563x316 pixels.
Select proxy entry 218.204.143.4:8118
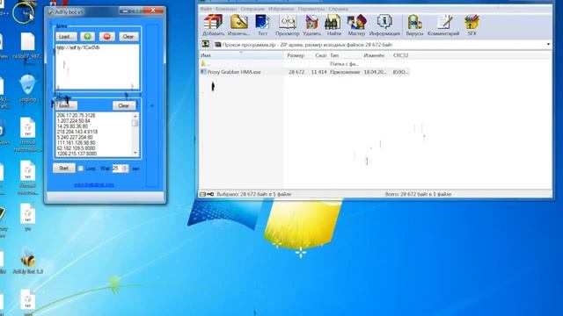click(77, 132)
